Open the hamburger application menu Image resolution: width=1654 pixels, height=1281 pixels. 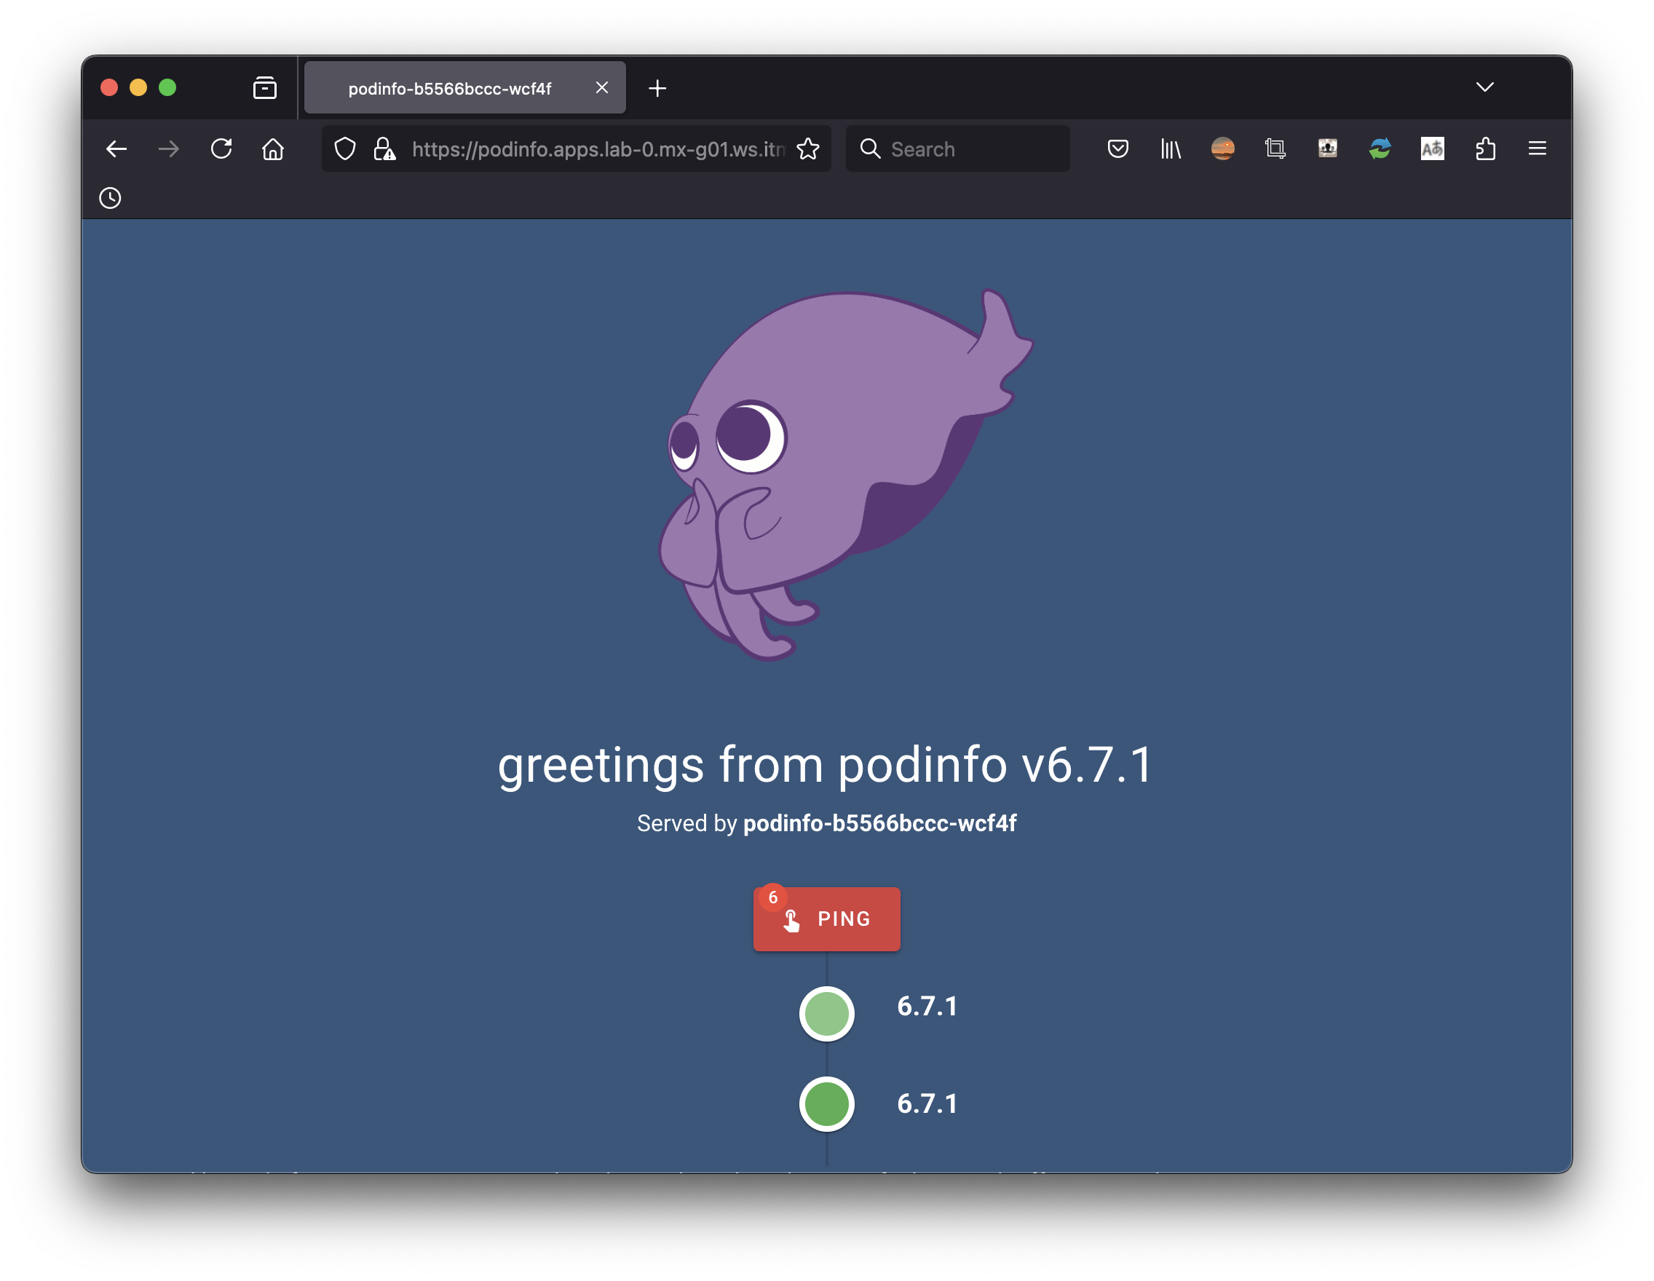1538,149
